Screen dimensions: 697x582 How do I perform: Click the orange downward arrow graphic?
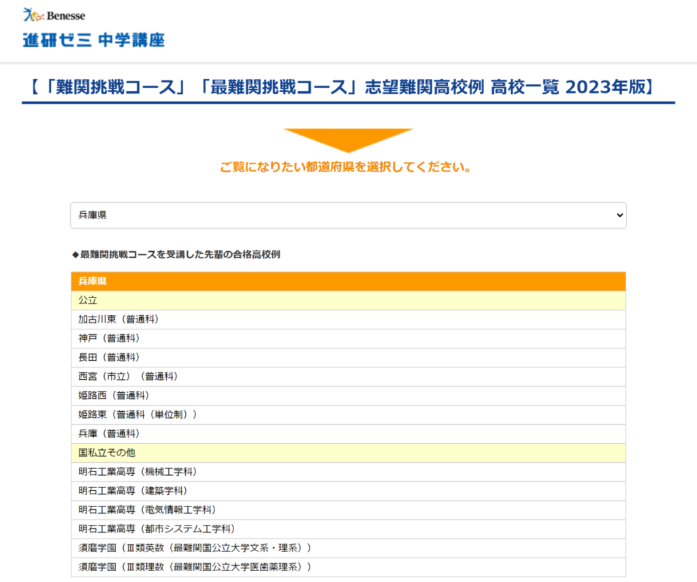click(x=348, y=140)
